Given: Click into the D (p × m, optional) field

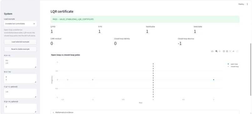Looking at the screenshot, I should click(x=20, y=108).
